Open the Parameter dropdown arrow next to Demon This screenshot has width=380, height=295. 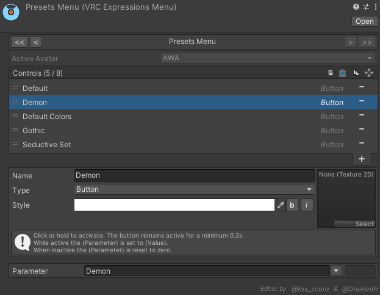[336, 271]
